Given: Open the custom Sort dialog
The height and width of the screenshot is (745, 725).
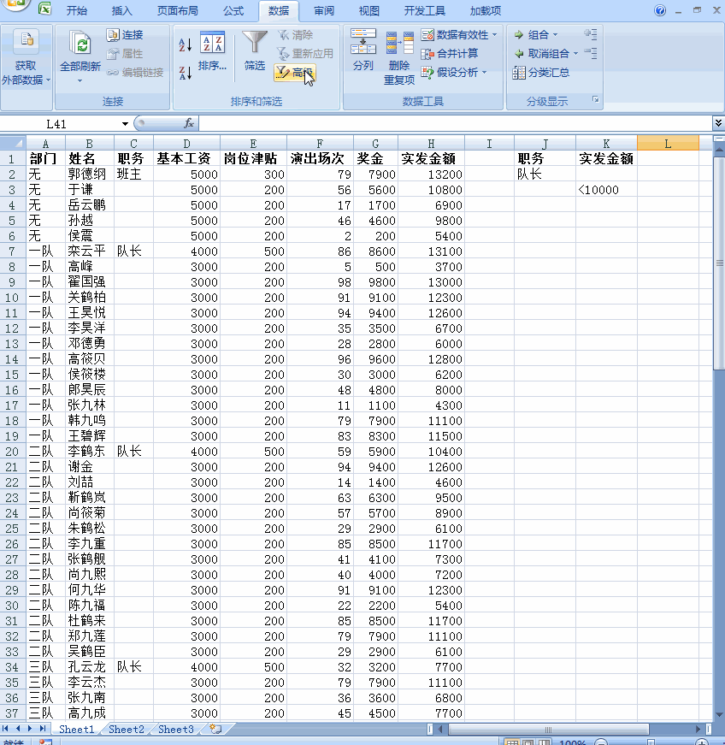Looking at the screenshot, I should click(212, 51).
